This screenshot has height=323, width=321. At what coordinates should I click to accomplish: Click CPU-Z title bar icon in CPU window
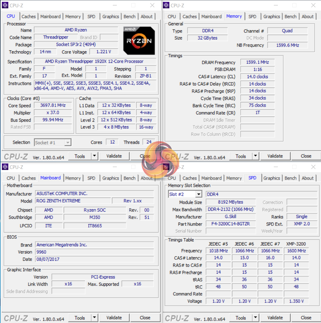(5, 5)
